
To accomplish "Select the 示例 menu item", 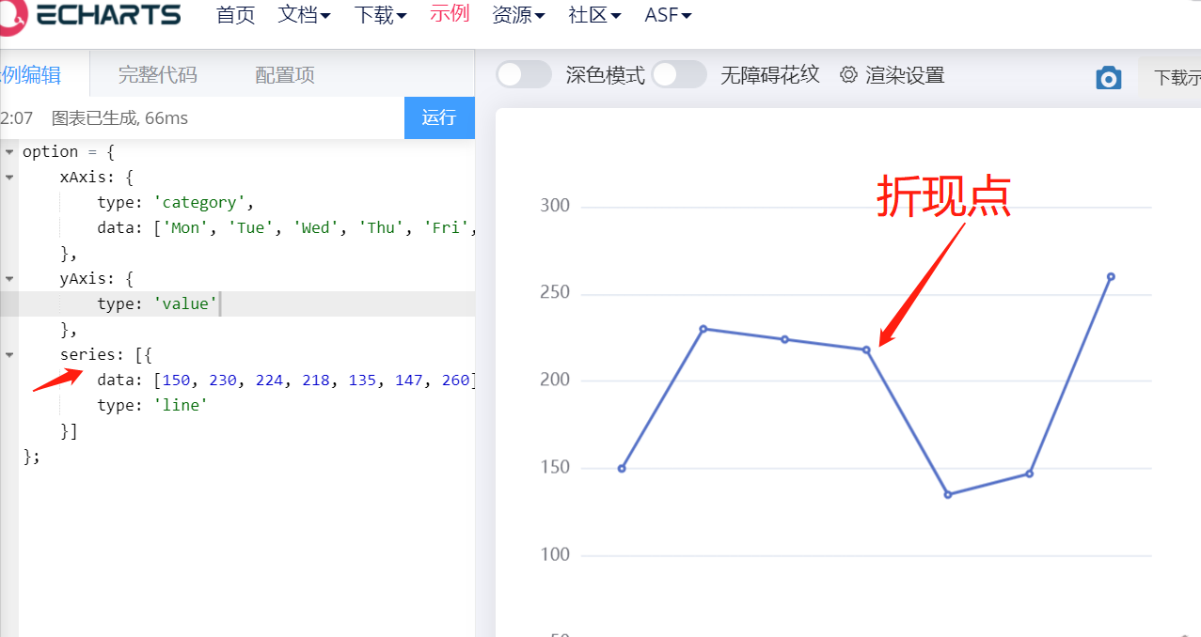I will tap(450, 14).
